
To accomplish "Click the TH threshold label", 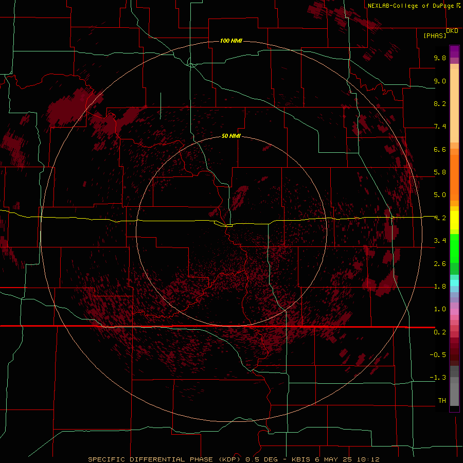I will 442,401.
